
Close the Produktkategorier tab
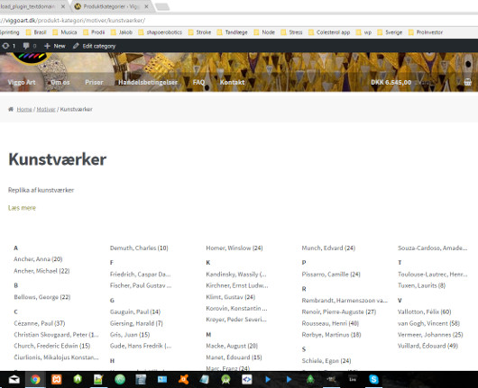point(146,6)
